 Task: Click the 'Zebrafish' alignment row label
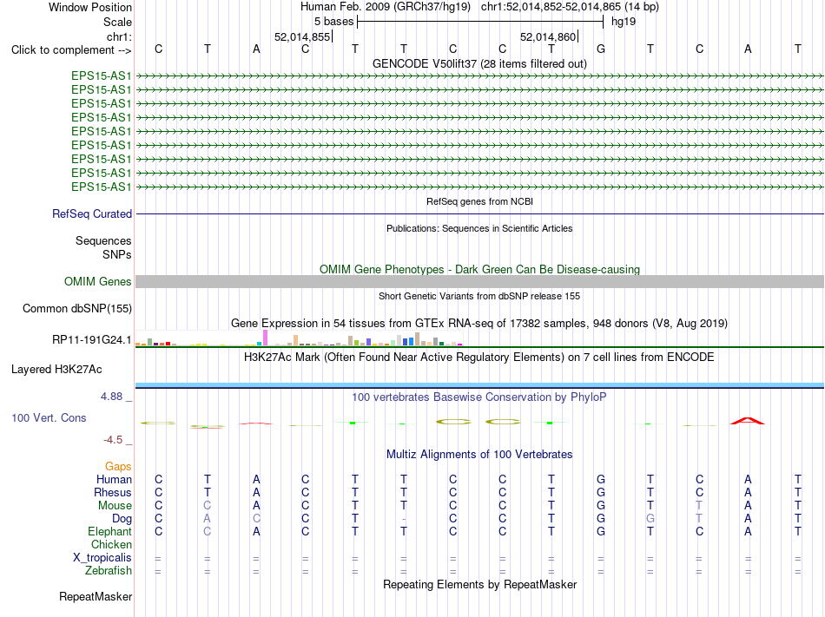pos(109,571)
